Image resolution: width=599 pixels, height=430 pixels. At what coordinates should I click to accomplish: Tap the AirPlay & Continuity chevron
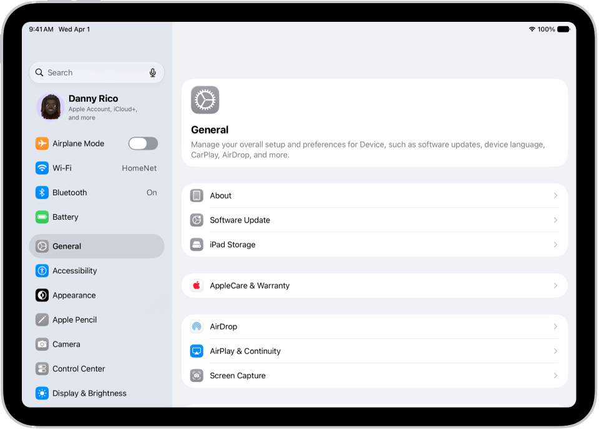(555, 351)
